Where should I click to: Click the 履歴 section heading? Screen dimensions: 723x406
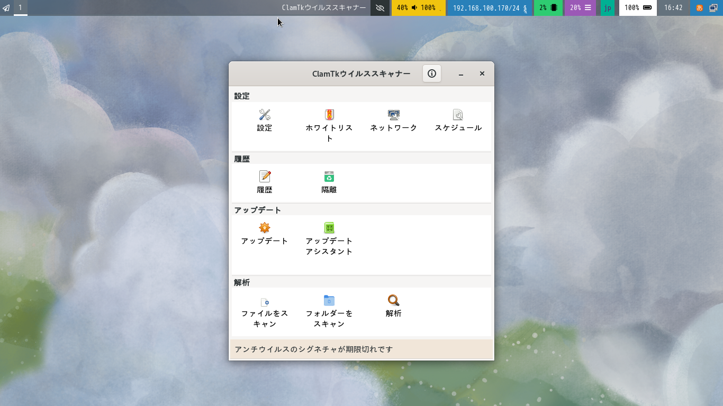(x=242, y=159)
